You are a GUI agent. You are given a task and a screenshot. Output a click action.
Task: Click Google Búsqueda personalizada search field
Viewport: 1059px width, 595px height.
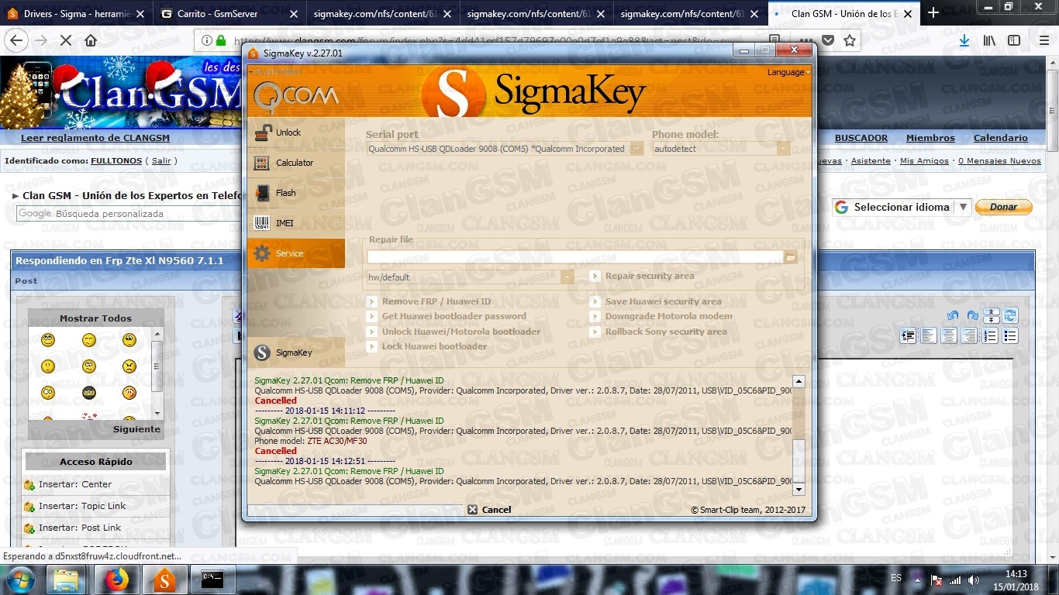[129, 214]
